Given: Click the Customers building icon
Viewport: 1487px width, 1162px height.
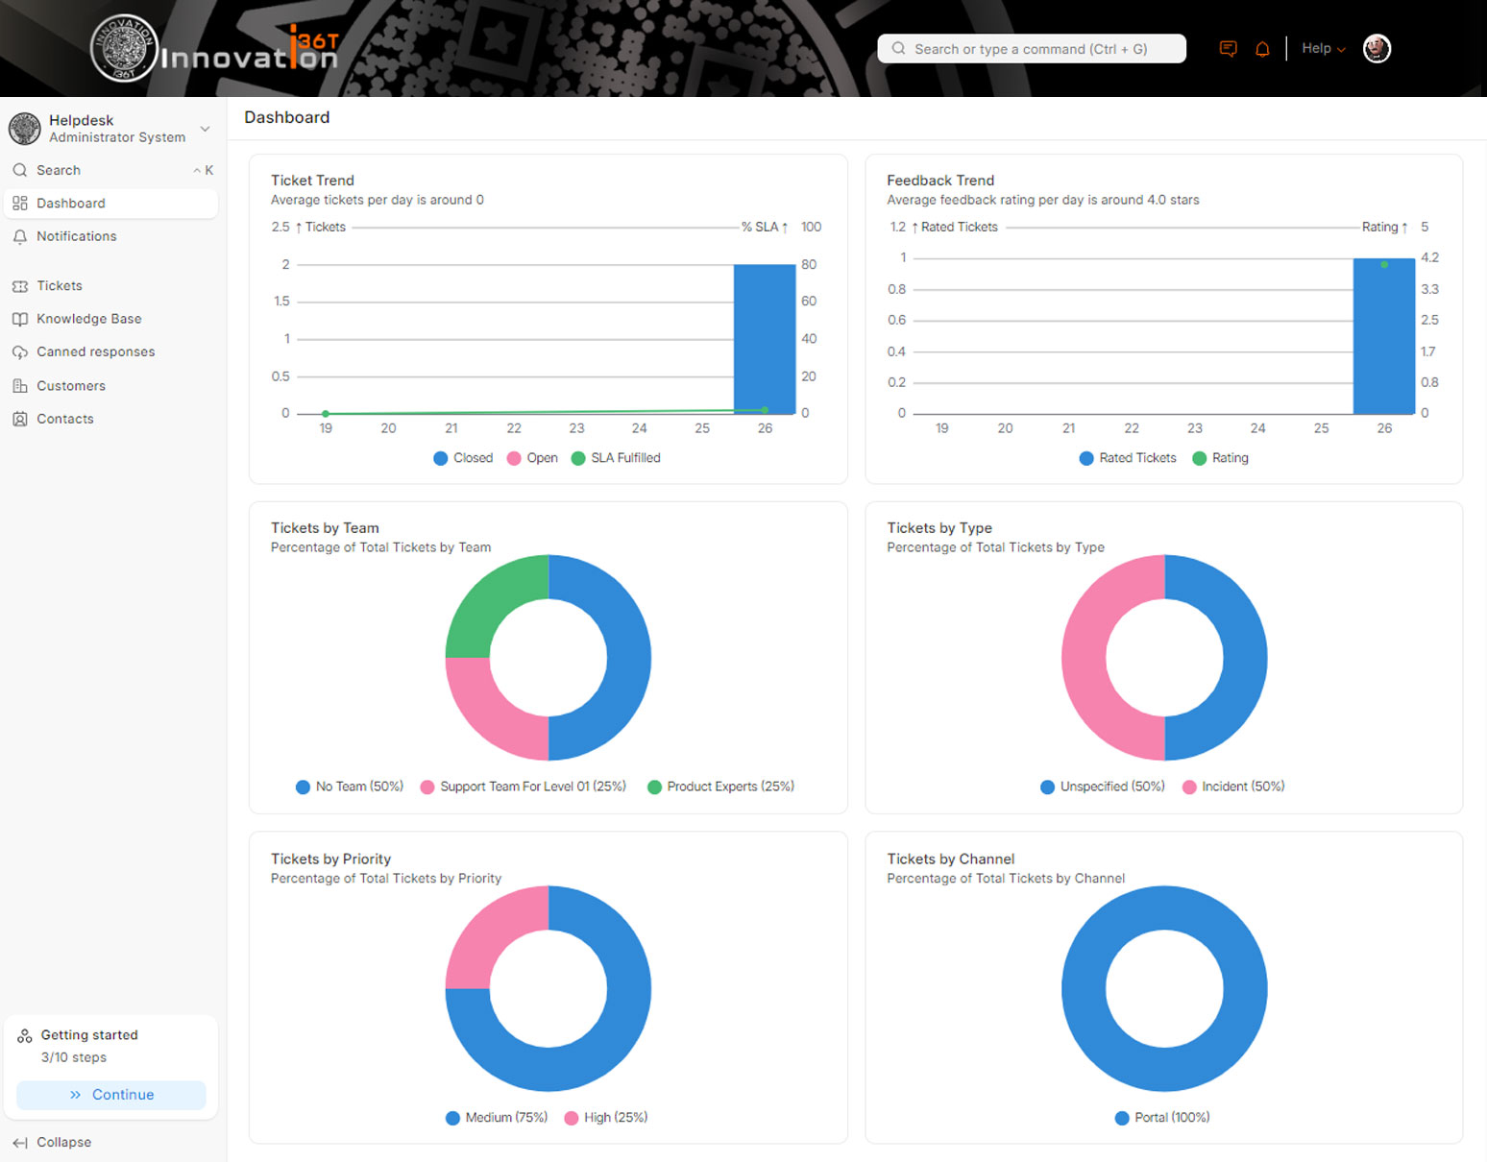Looking at the screenshot, I should (20, 386).
